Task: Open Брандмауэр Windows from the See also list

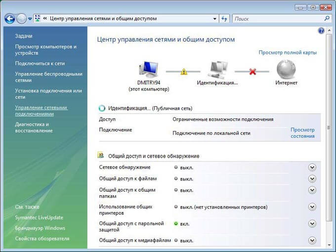Action: (x=39, y=228)
